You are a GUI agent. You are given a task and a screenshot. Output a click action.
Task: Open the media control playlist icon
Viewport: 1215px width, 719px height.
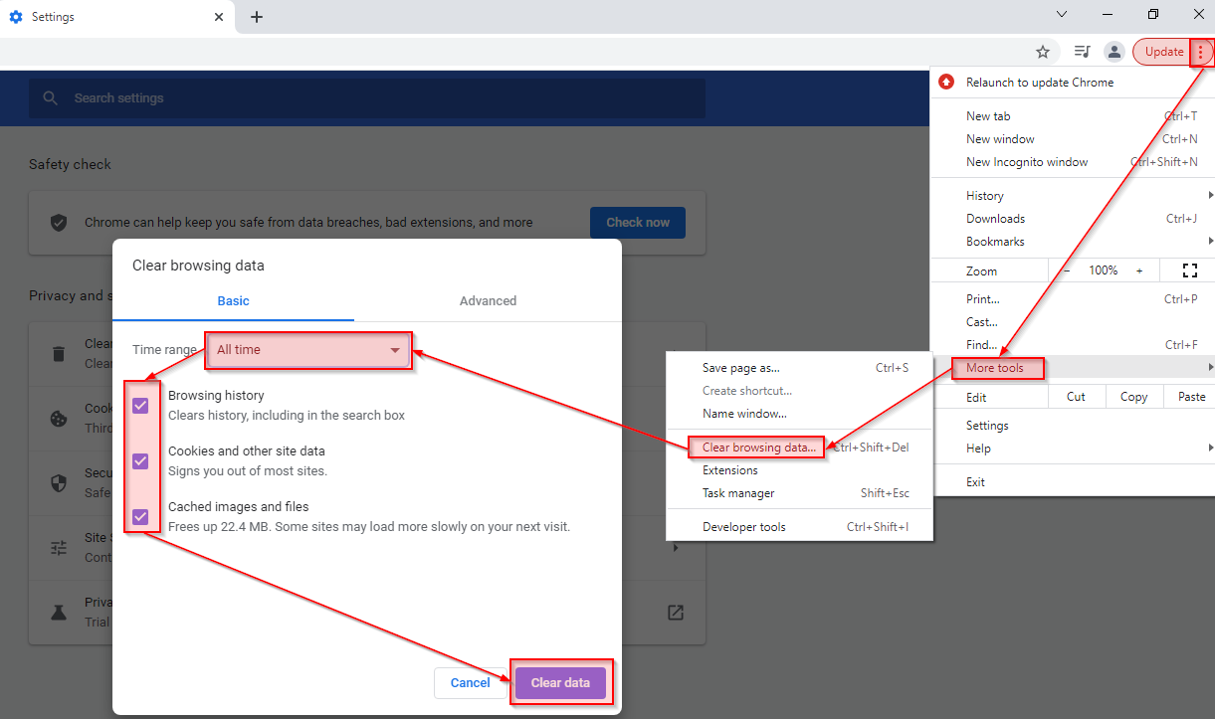pyautogui.click(x=1082, y=52)
